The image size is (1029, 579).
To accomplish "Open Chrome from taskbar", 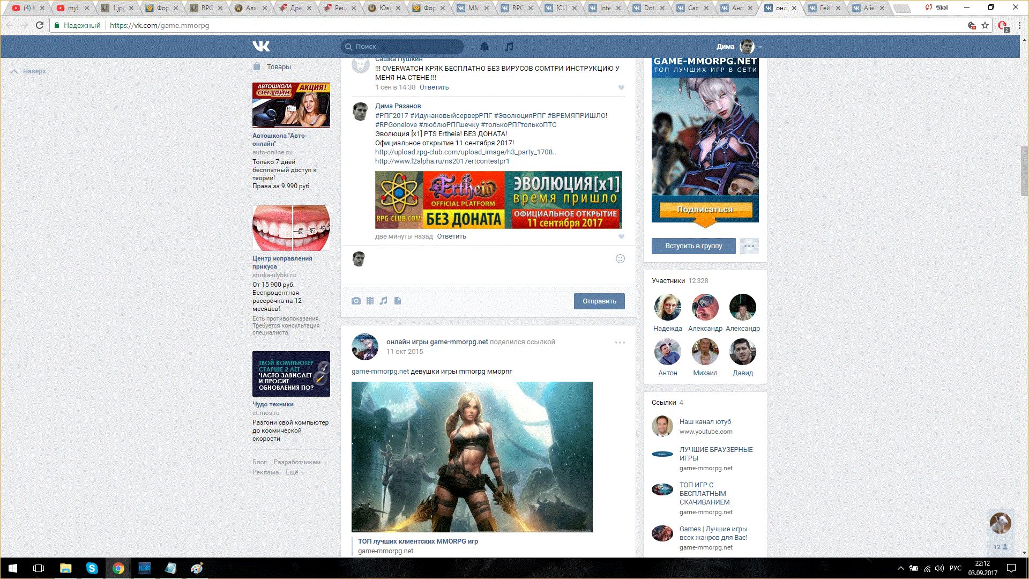I will click(118, 568).
